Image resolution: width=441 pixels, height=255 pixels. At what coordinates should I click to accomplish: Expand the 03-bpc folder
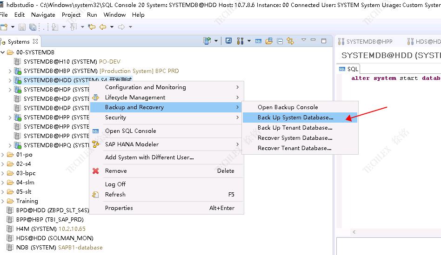click(x=3, y=173)
